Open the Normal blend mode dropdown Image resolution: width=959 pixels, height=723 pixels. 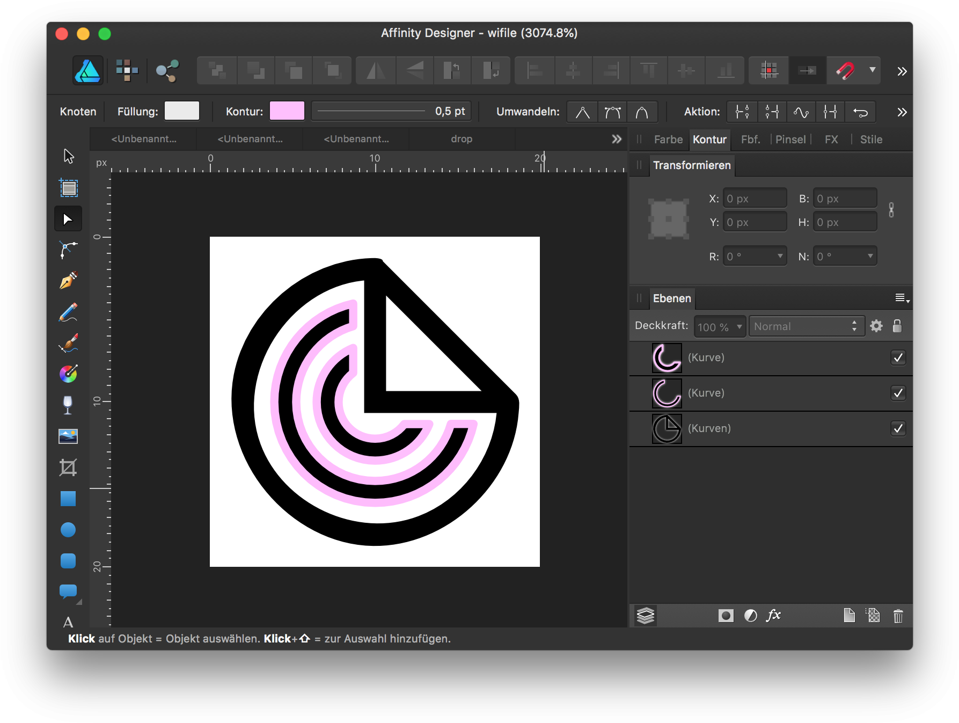pyautogui.click(x=806, y=326)
